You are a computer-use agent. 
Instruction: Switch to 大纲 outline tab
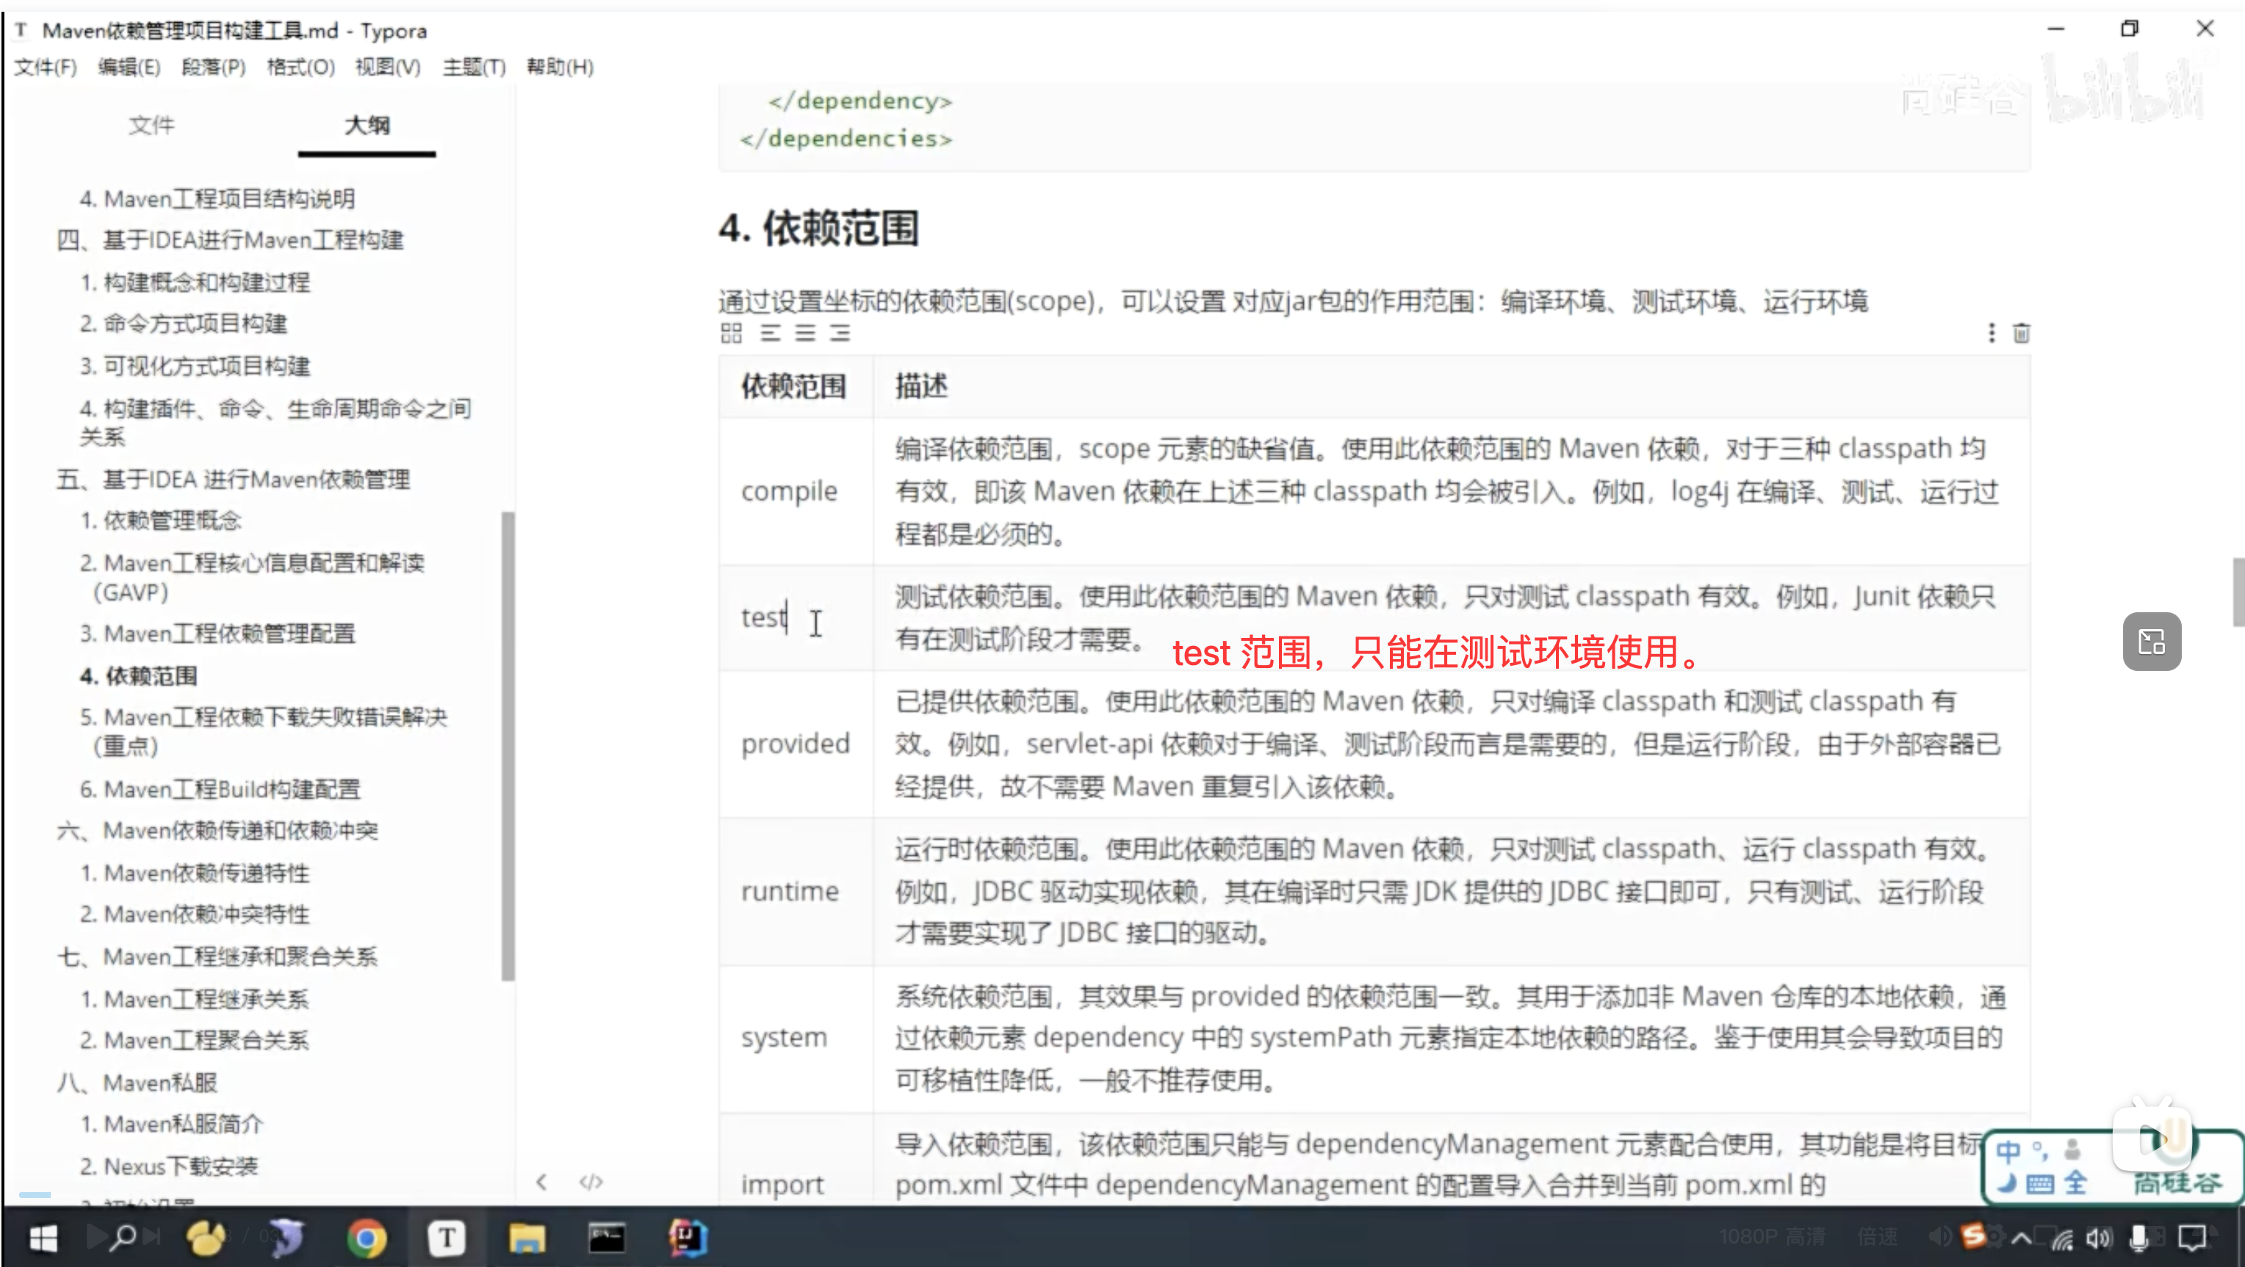point(367,126)
